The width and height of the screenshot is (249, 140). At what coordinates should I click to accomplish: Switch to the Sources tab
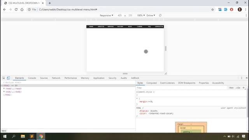click(x=44, y=78)
